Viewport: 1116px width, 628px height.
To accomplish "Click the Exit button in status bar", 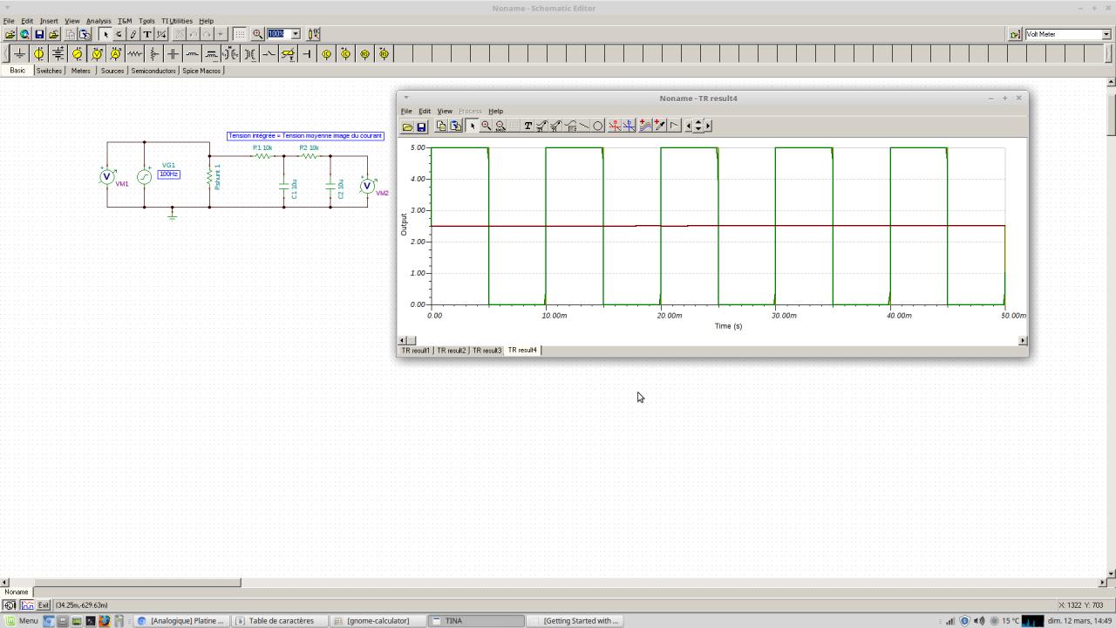I will pyautogui.click(x=43, y=605).
